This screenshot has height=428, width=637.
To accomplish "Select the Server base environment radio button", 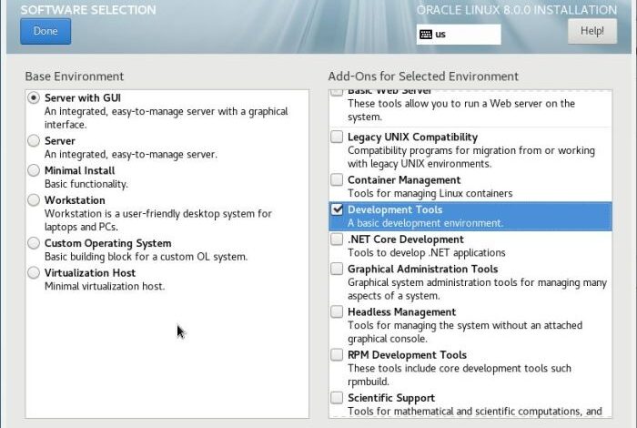I will 34,140.
